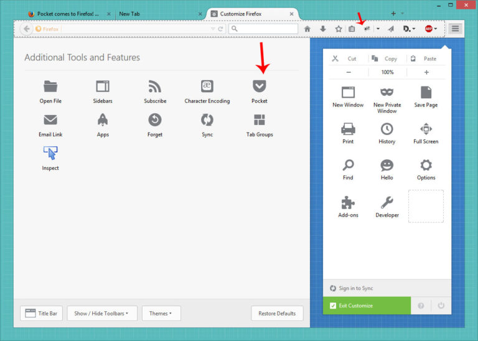The image size is (478, 341).
Task: Select the Sync icon in tools list
Action: 207,119
